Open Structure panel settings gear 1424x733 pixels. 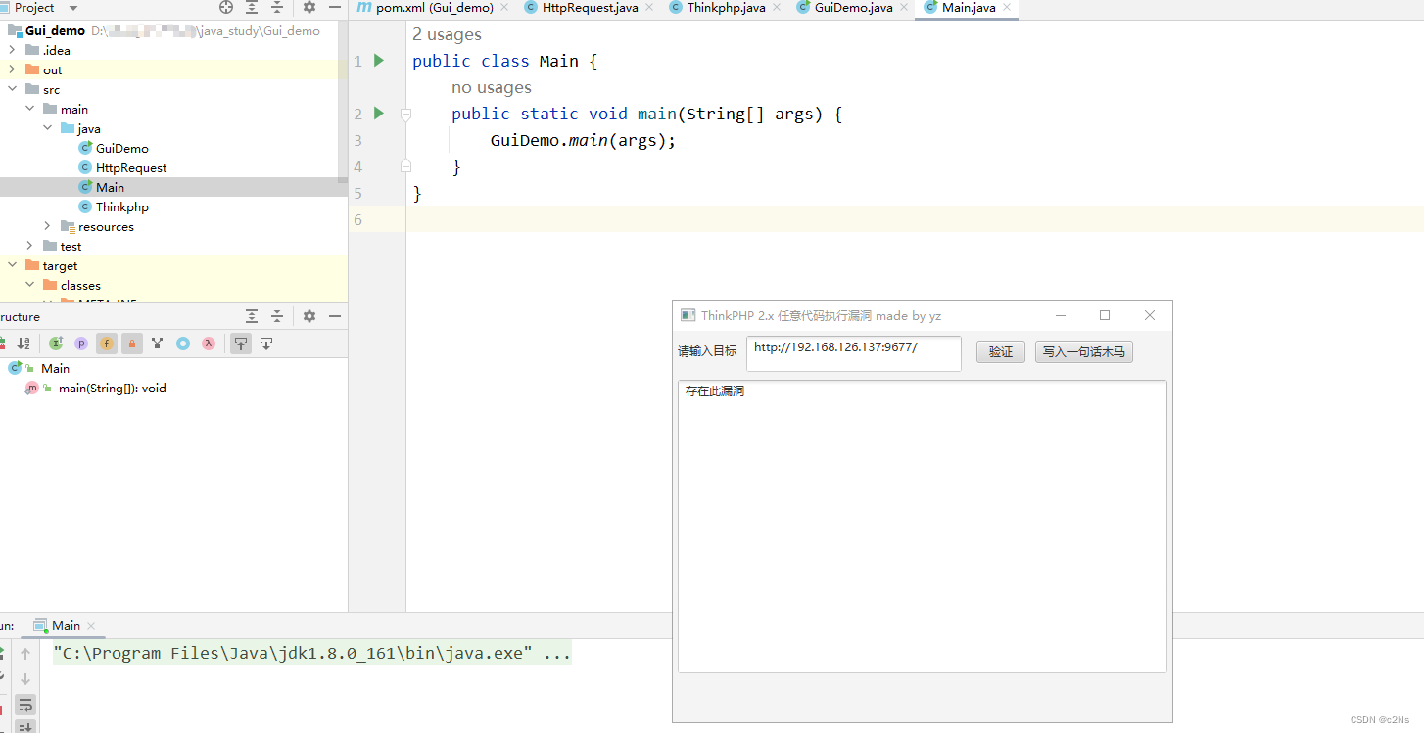[309, 316]
